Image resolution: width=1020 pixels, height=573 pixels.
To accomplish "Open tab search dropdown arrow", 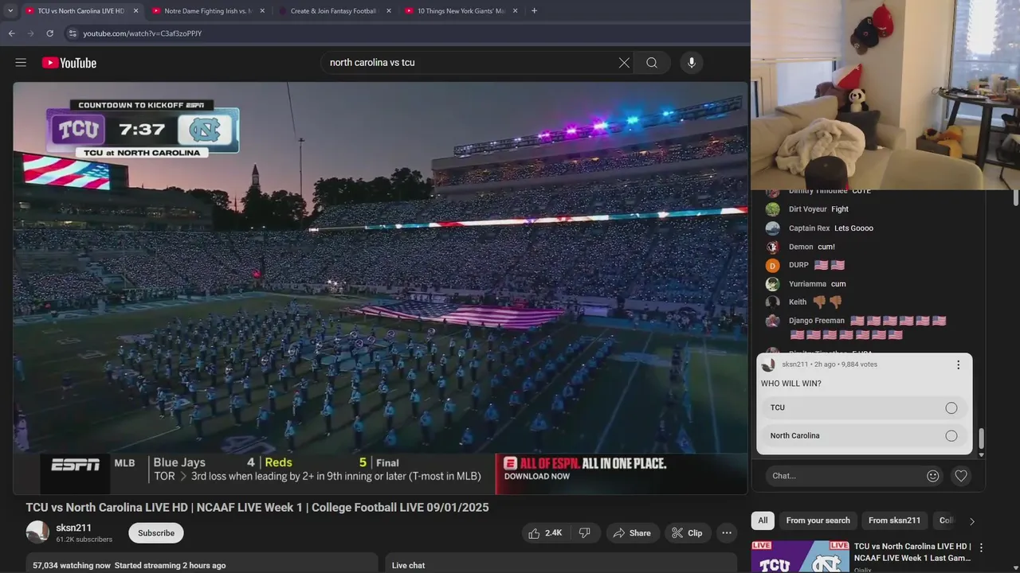I will coord(10,11).
